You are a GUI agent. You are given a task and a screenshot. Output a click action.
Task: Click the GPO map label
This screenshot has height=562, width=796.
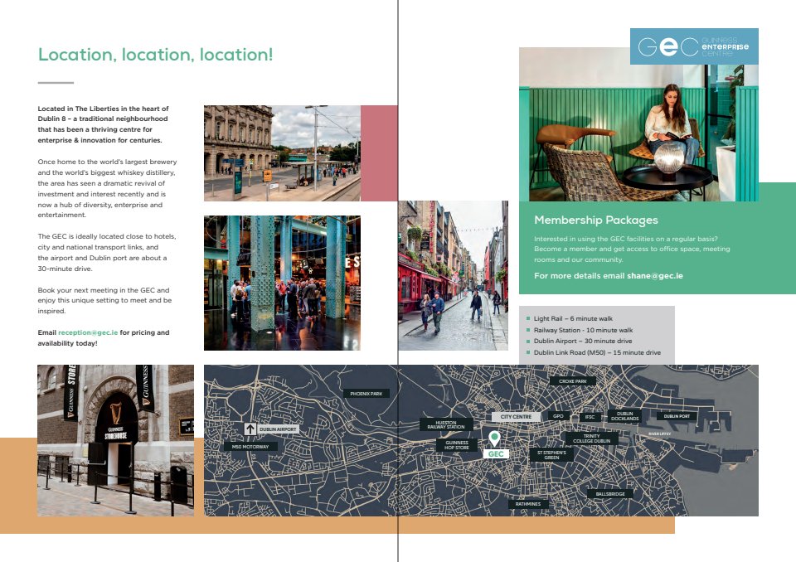pyautogui.click(x=558, y=416)
